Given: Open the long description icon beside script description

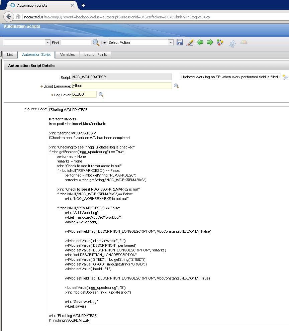Looking at the screenshot, I should click(x=285, y=77).
